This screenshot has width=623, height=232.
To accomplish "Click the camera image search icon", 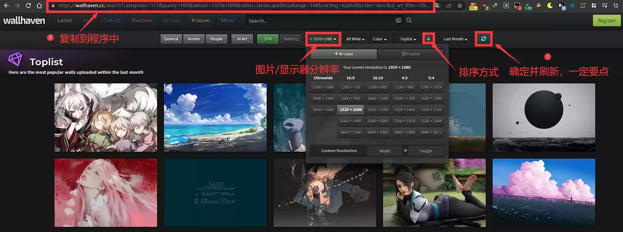I will pos(398,21).
